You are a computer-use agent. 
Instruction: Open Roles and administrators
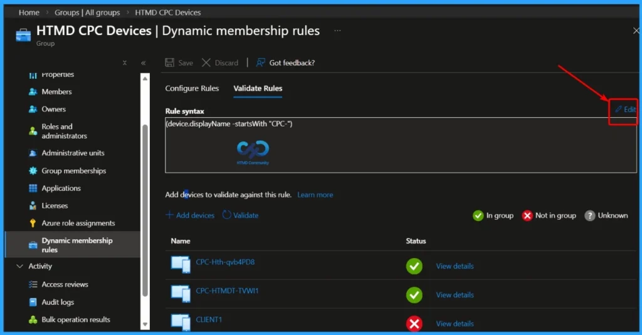(x=65, y=131)
